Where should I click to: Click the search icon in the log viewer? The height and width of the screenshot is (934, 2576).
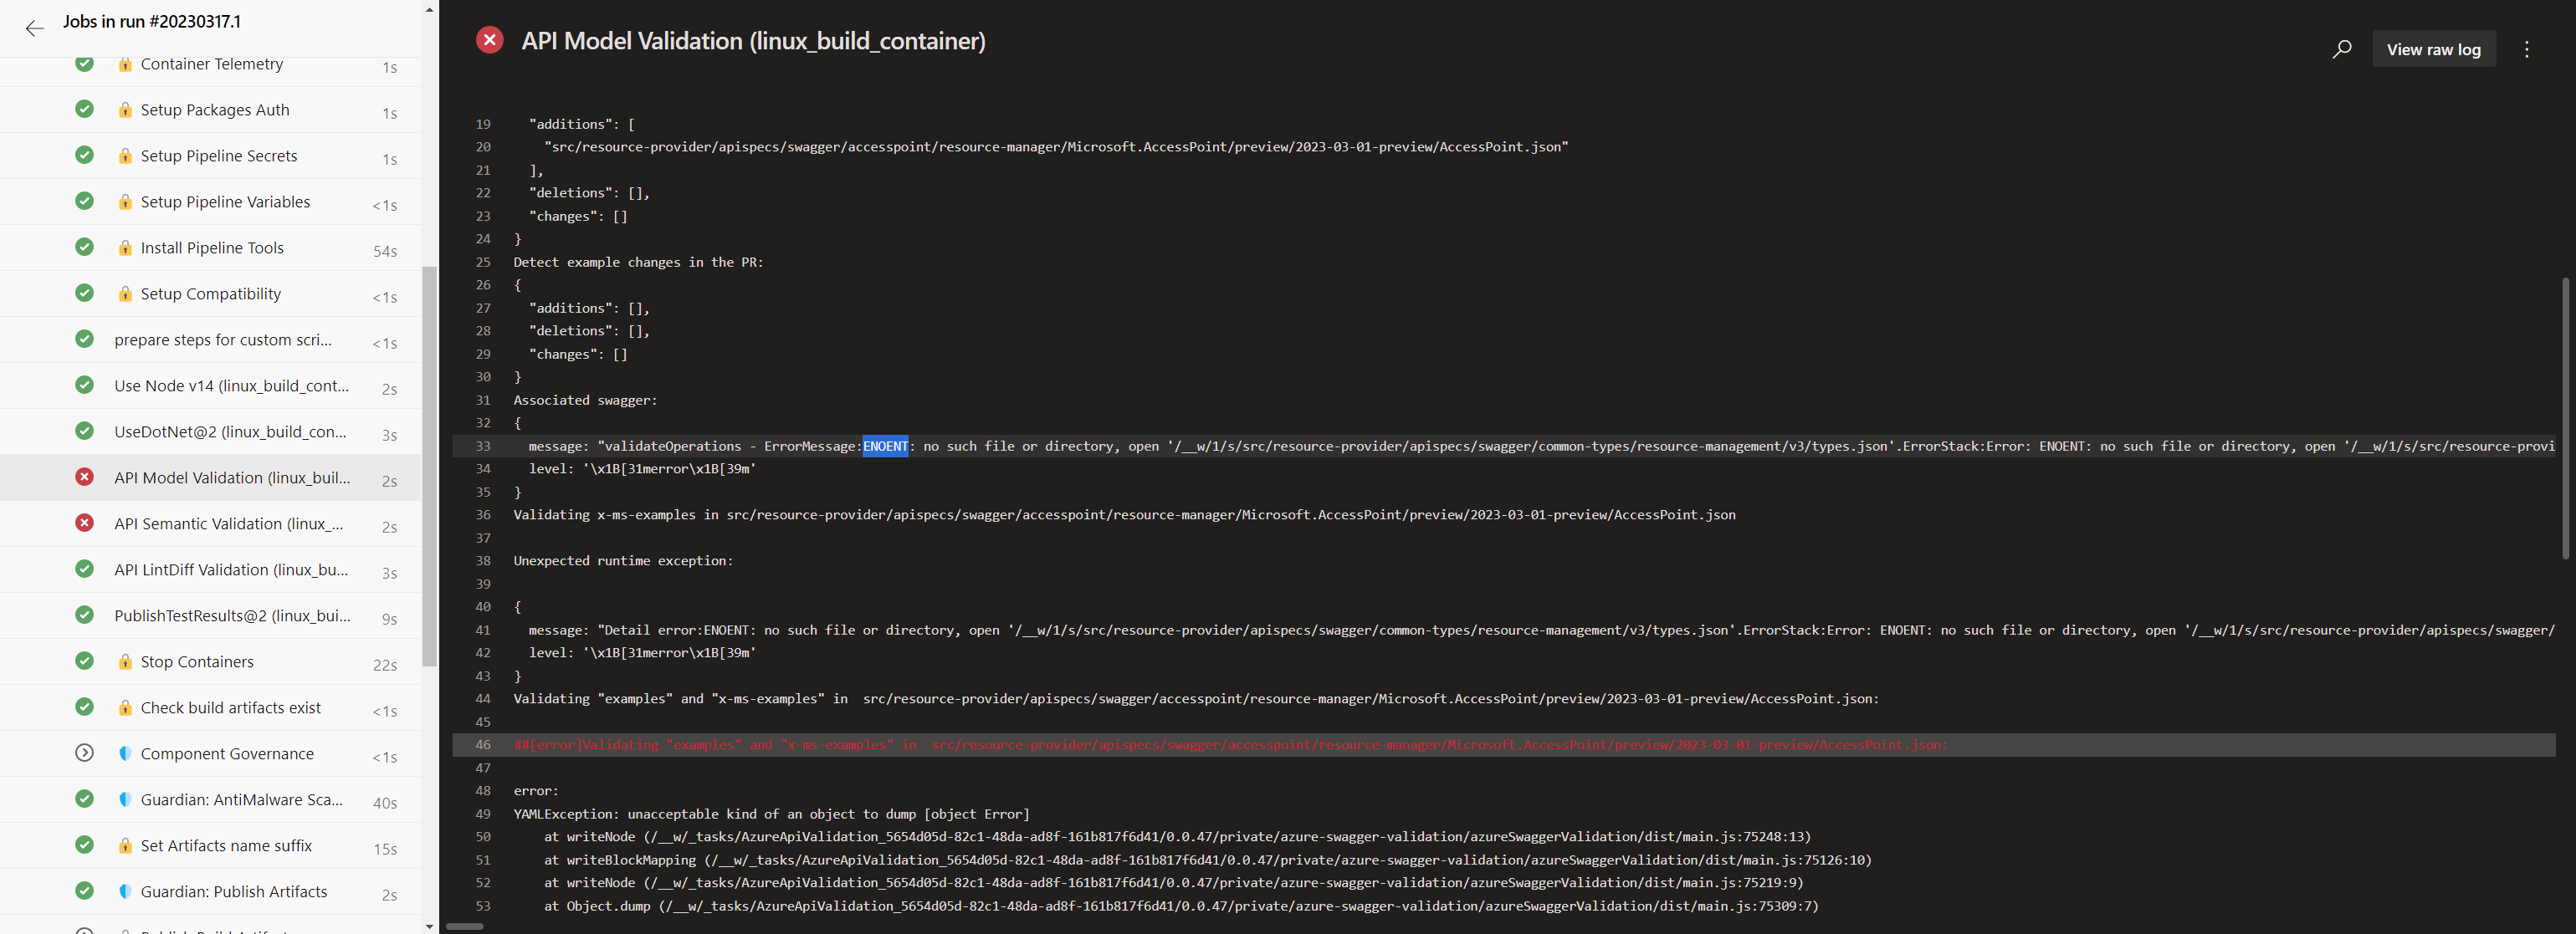[2340, 48]
